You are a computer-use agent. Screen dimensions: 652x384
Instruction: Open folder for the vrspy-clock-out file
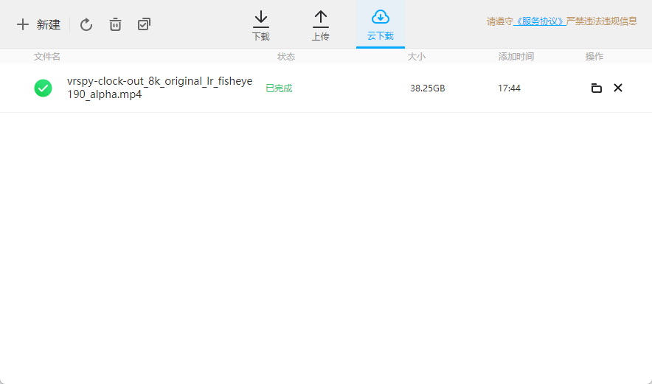[x=596, y=88]
